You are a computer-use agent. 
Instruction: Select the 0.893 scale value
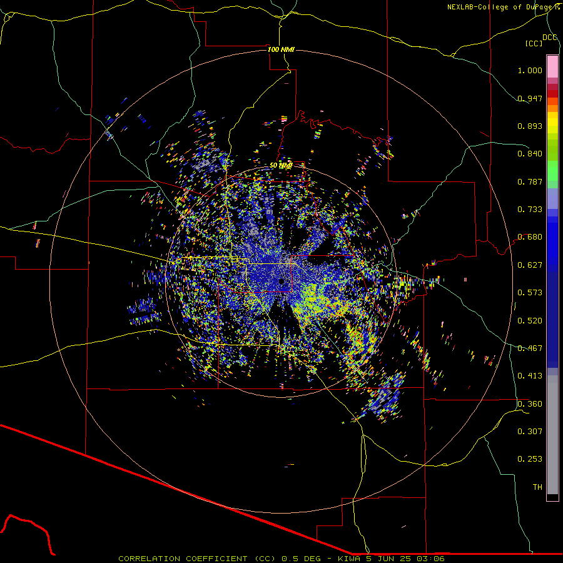(530, 126)
